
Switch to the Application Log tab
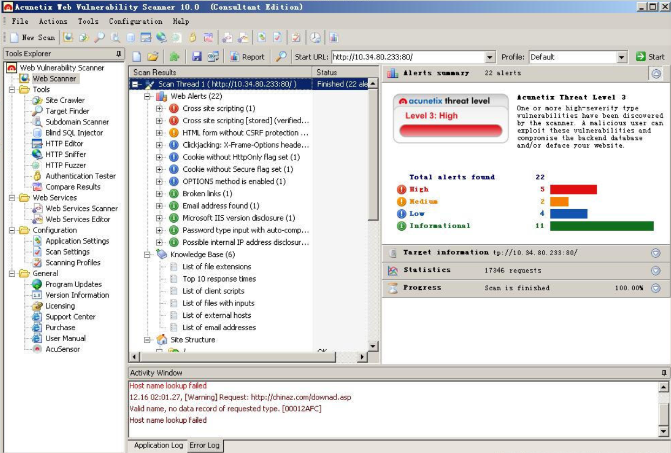click(x=158, y=445)
